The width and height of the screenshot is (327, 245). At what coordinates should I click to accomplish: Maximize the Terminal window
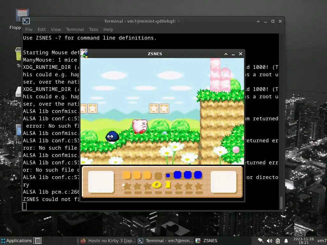273,21
